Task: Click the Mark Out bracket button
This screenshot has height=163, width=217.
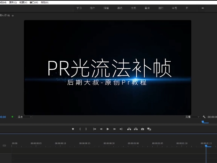Action: coord(86,129)
